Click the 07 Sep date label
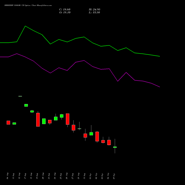 click(x=114, y=176)
